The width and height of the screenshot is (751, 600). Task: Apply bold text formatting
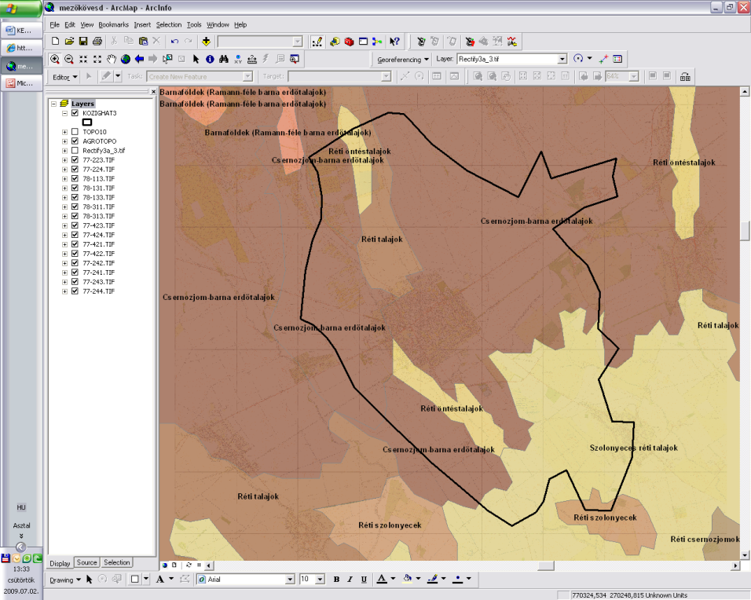tap(336, 580)
